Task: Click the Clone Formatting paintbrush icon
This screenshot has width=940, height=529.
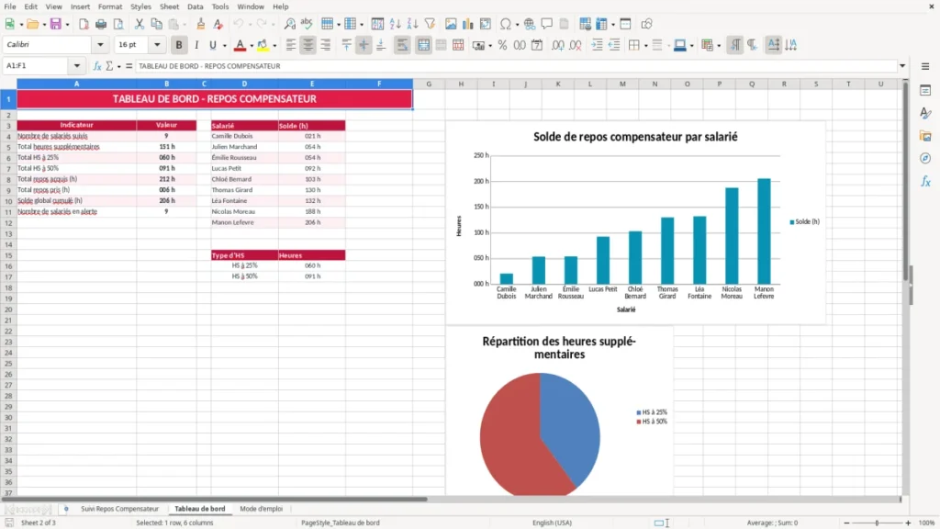Action: 200,24
